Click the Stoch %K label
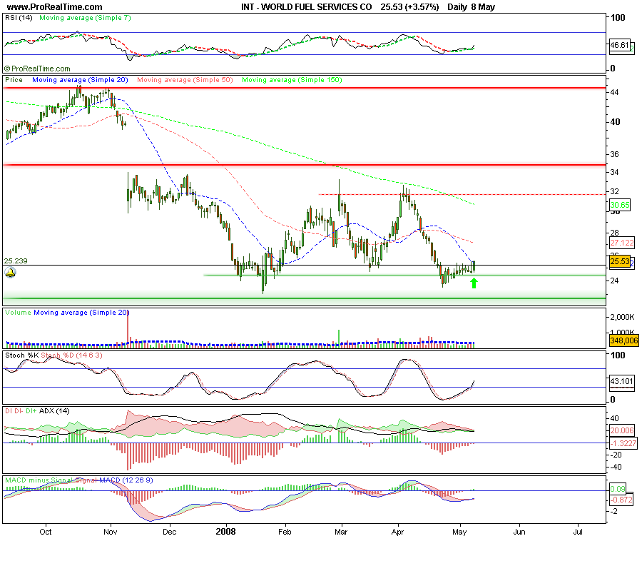Screen dimensions: 642x571 (x=21, y=355)
